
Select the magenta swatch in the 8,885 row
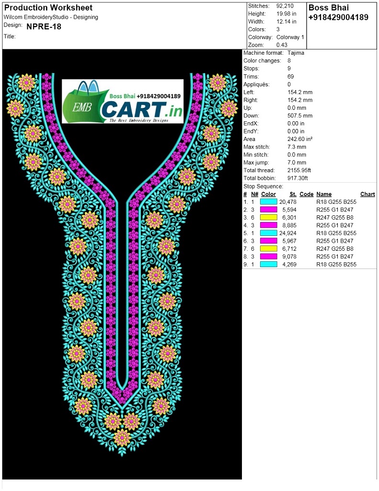point(268,225)
